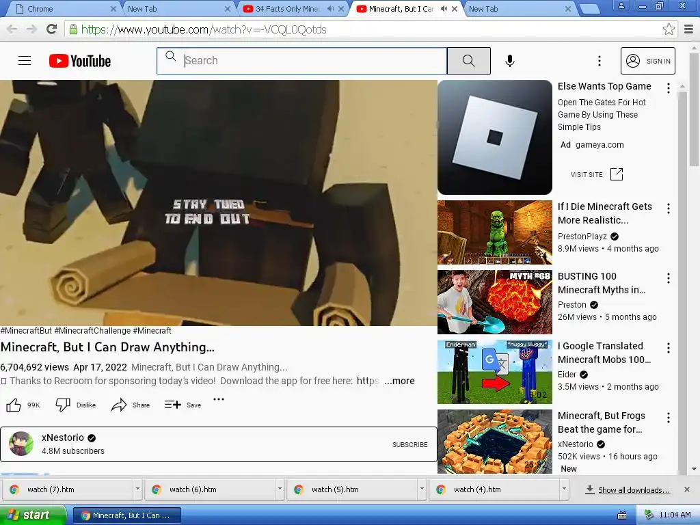Screen dimensions: 700x525
Task: Expand dropdown for watch (5).htm download
Action: 421,489
